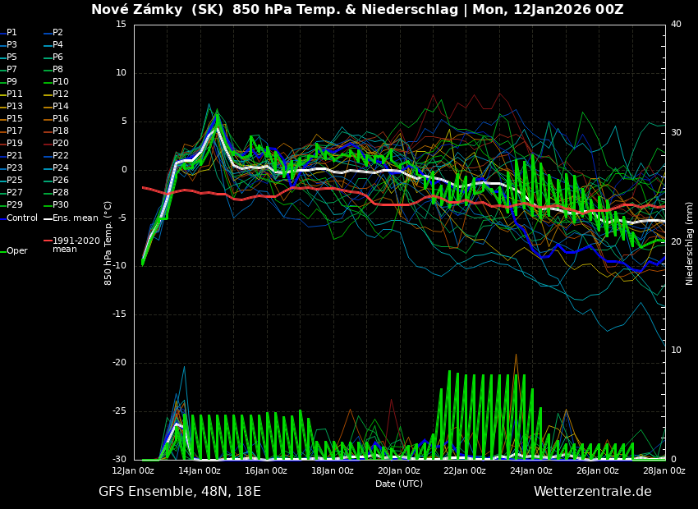Click the P1 legend entry
This screenshot has width=698, height=509.
click(11, 33)
